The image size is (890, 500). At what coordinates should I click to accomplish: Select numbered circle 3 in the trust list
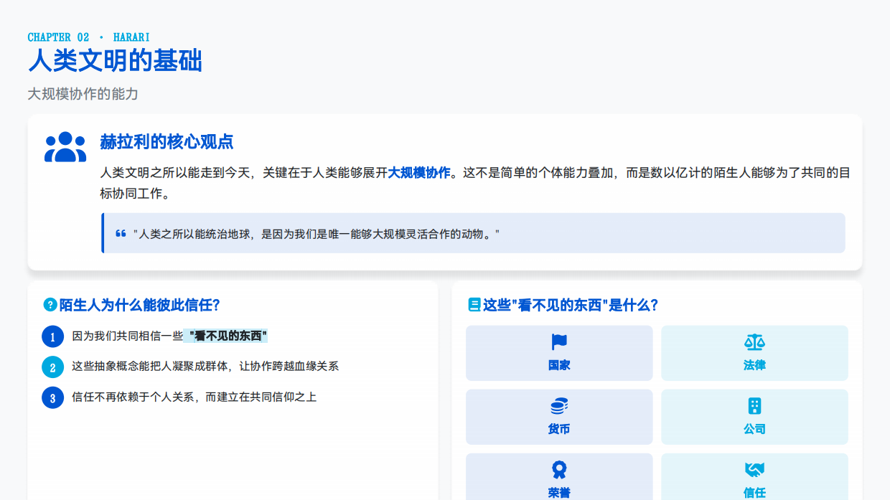pos(53,397)
